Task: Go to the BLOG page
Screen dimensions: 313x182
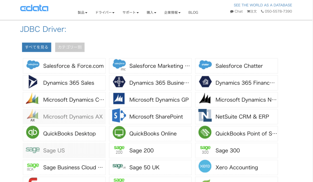Action: point(193,12)
